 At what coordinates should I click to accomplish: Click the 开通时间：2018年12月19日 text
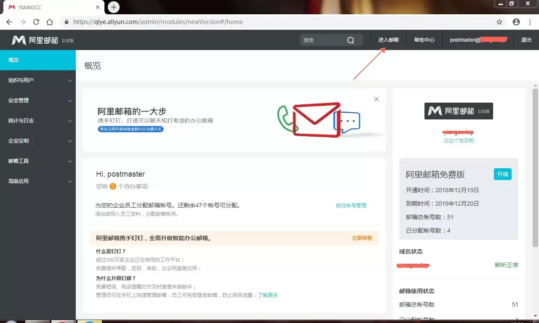[442, 190]
